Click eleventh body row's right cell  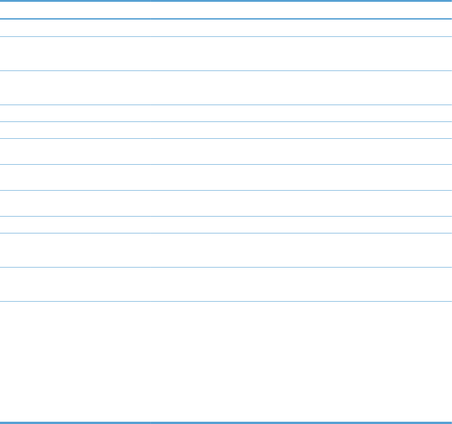(301, 284)
